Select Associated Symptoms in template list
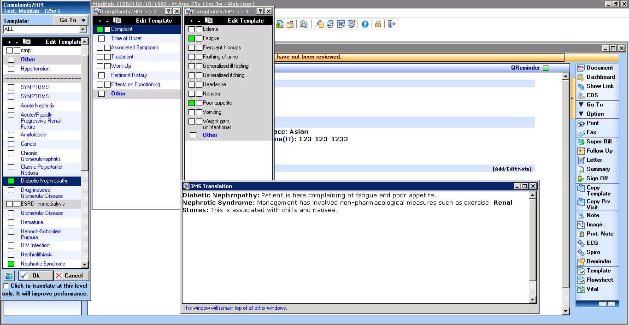This screenshot has width=629, height=325. click(135, 47)
